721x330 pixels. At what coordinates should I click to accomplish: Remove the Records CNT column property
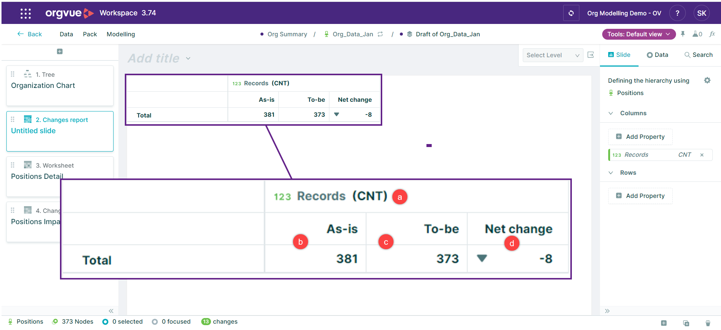[x=702, y=155]
